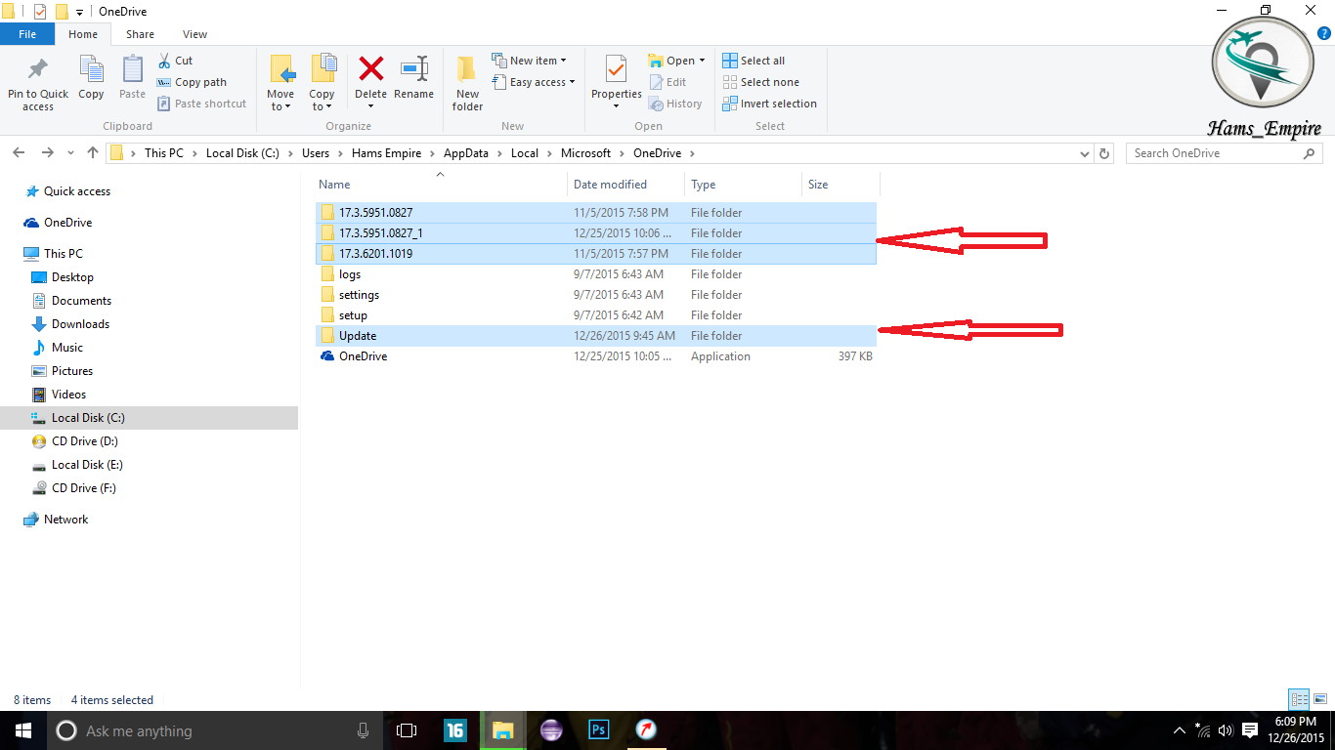Open Photoshop from the taskbar

[x=599, y=730]
